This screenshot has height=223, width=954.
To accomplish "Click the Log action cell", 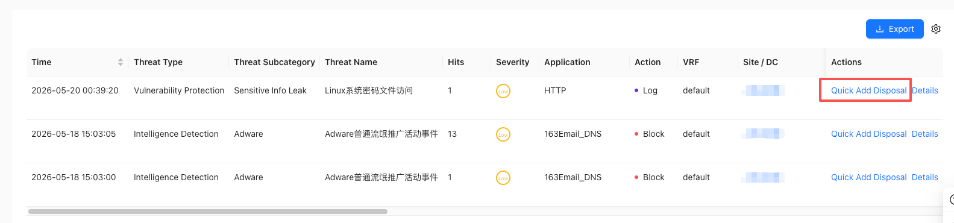I will [646, 90].
